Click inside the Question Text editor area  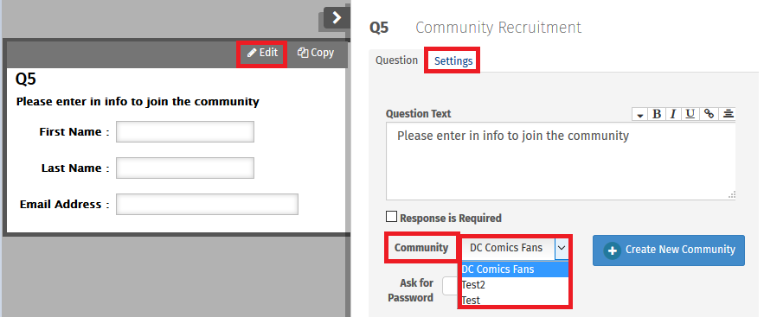coord(561,162)
